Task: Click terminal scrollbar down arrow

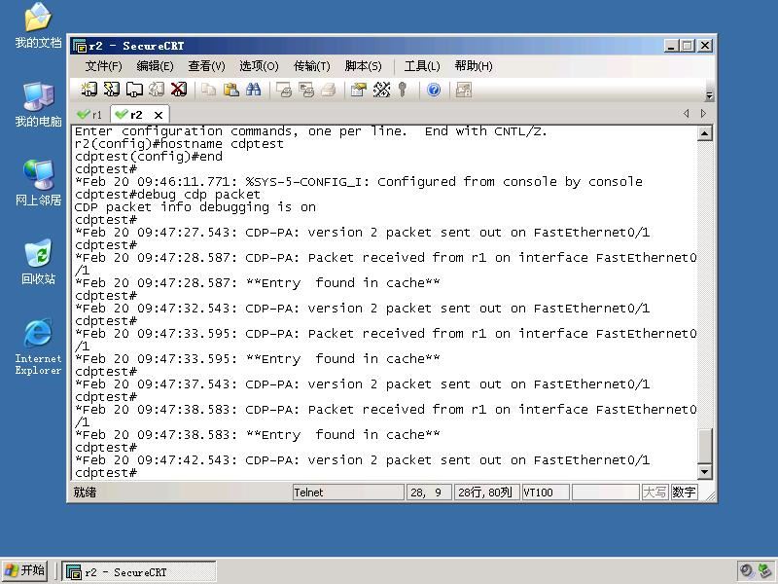Action: (704, 471)
